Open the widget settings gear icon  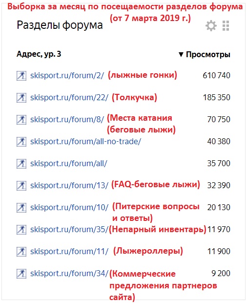[211, 25]
